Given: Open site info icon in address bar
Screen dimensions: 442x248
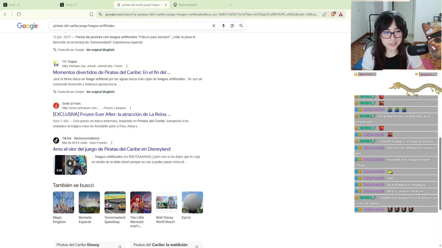Looking at the screenshot, I should [100, 14].
